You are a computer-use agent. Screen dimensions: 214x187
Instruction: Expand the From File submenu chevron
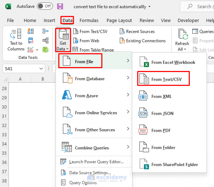(x=128, y=60)
